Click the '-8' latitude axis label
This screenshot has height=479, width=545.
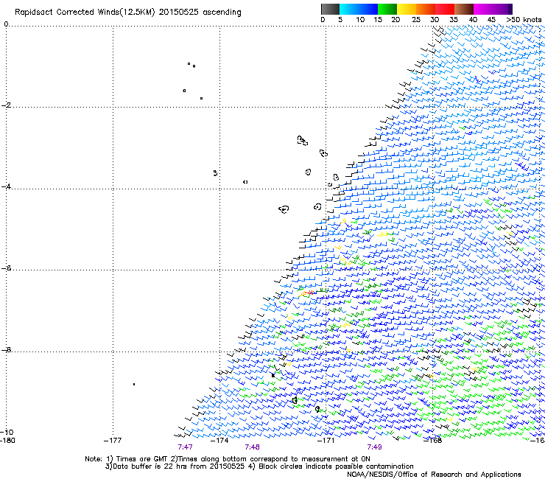(x=7, y=349)
